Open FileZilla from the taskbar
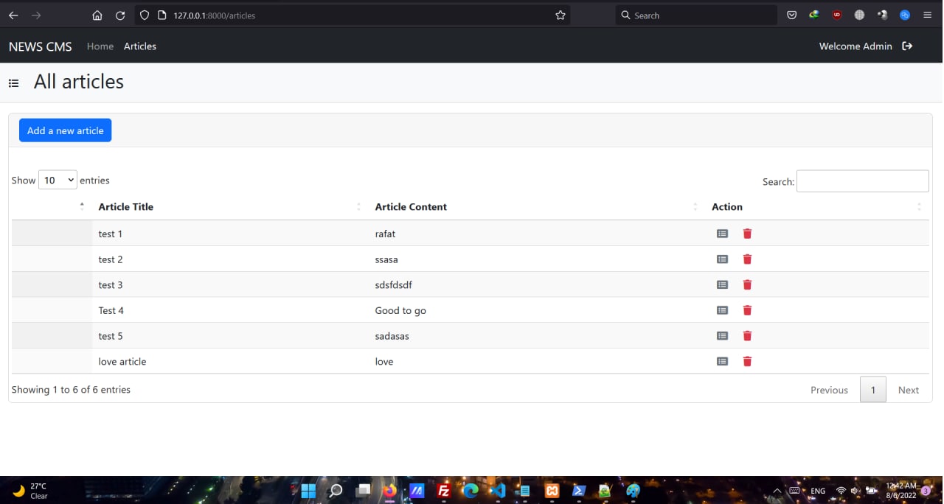The width and height of the screenshot is (944, 504). (444, 491)
